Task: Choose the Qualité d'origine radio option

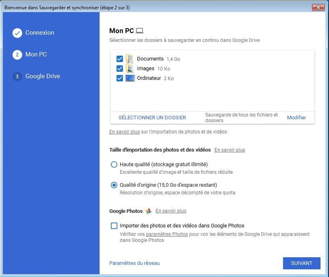Action: [x=114, y=185]
